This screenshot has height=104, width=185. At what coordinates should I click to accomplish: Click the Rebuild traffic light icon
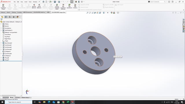(x=76, y=2)
